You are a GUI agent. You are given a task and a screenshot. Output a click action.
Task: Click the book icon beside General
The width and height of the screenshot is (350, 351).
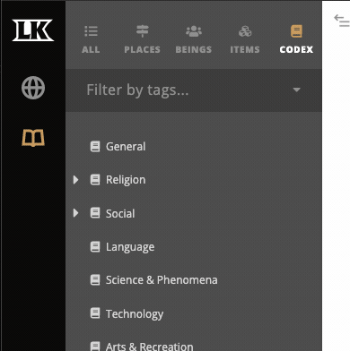[95, 147]
